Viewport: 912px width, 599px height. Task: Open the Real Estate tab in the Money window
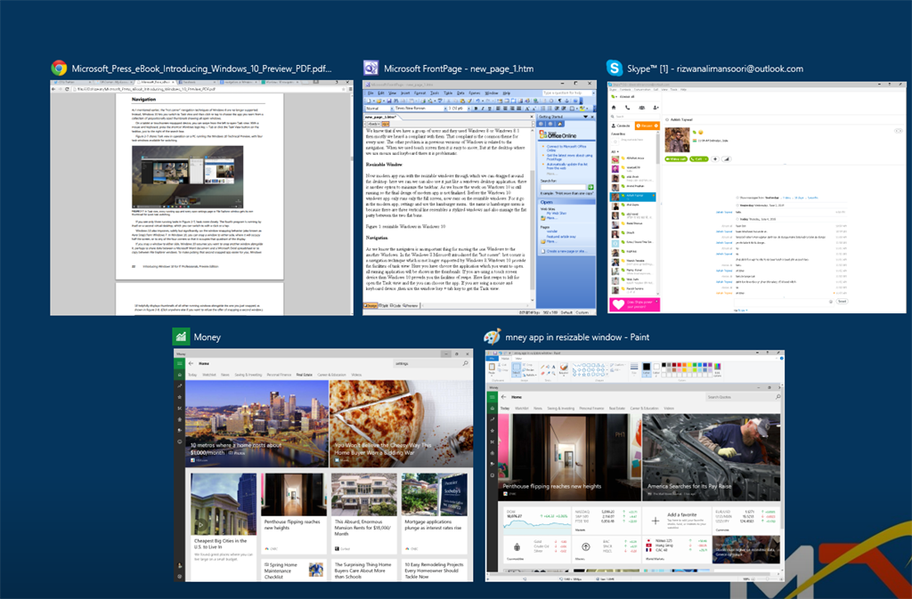tap(305, 375)
